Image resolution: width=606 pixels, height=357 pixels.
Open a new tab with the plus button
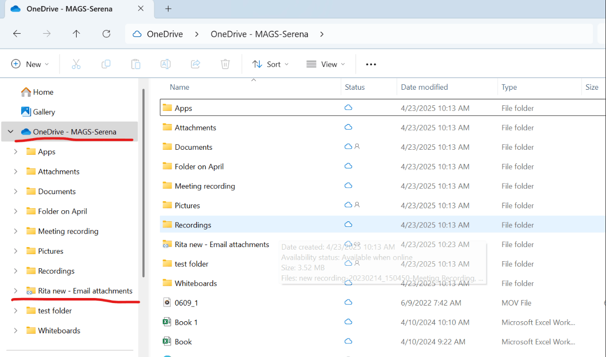[x=168, y=9]
